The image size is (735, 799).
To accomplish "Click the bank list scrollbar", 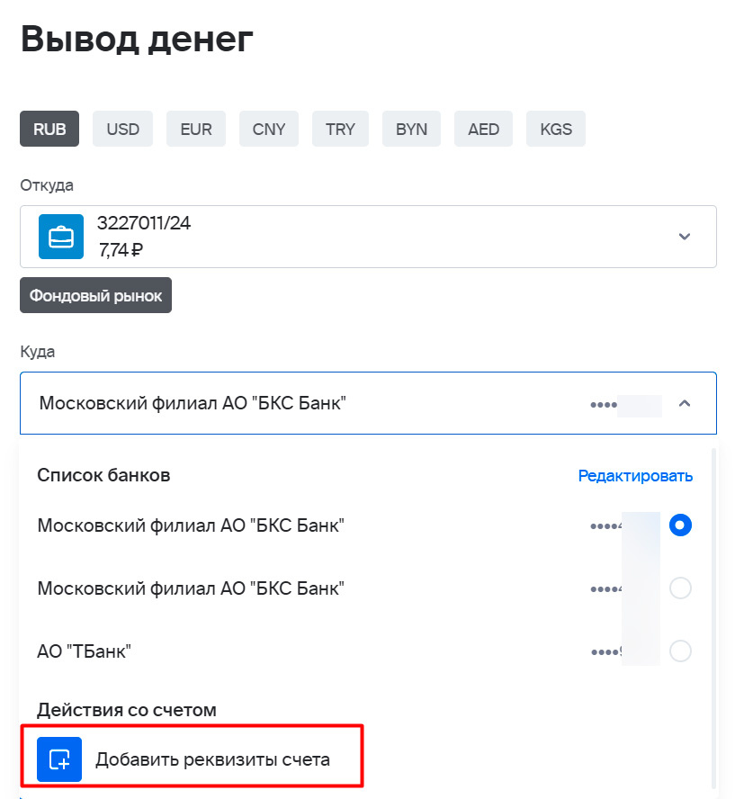I will (713, 619).
